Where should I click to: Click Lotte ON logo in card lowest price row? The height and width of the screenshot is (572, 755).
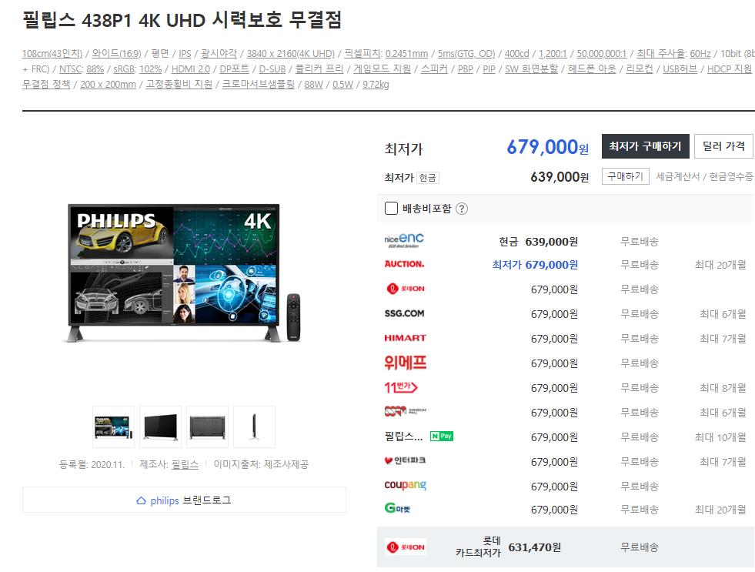(x=406, y=547)
